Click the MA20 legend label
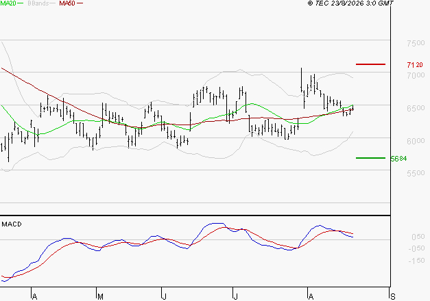The image size is (430, 301). pos(8,3)
